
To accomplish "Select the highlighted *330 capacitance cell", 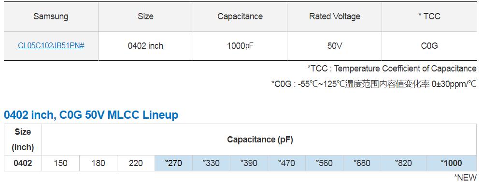I will [212, 163].
